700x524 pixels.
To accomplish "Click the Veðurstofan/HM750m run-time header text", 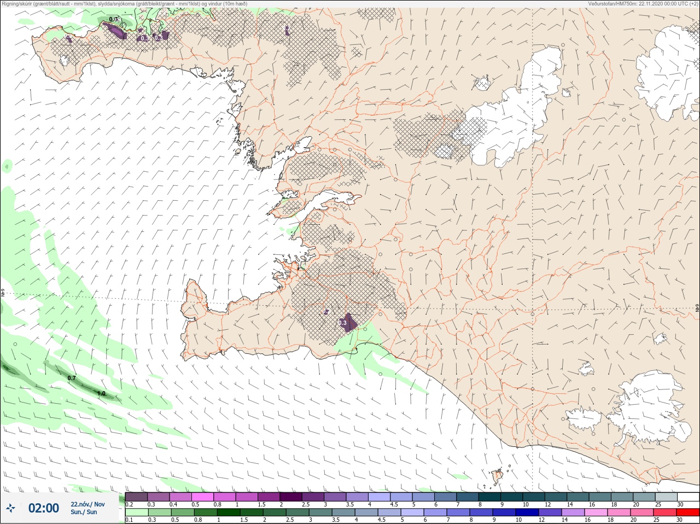I will pos(643,4).
